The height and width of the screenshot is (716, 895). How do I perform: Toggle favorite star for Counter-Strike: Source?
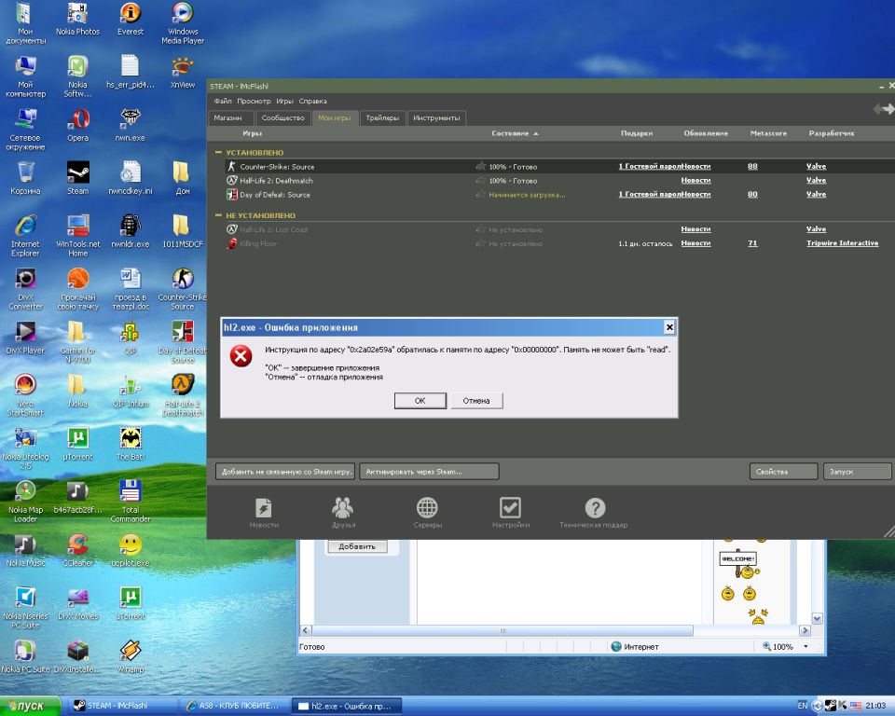[480, 167]
